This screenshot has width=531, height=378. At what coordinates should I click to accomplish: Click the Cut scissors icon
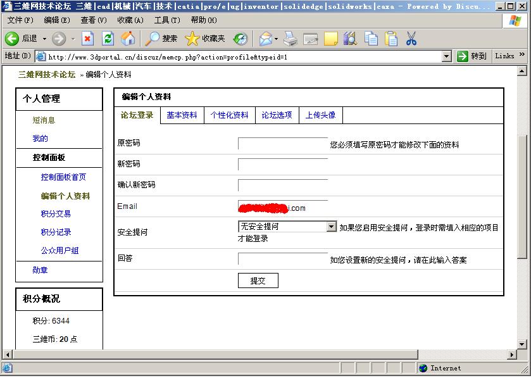411,39
